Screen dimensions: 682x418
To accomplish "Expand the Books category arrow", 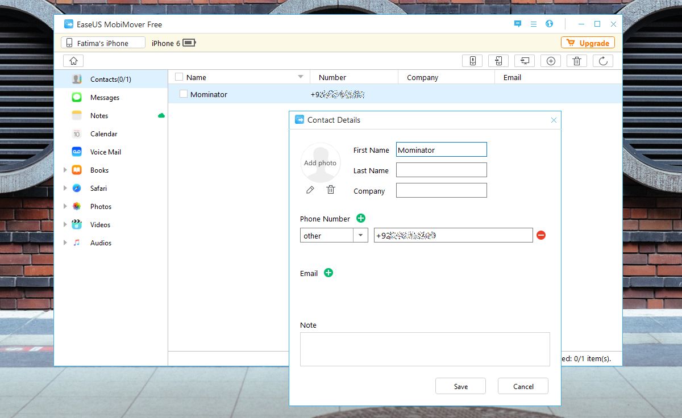I will pyautogui.click(x=65, y=170).
